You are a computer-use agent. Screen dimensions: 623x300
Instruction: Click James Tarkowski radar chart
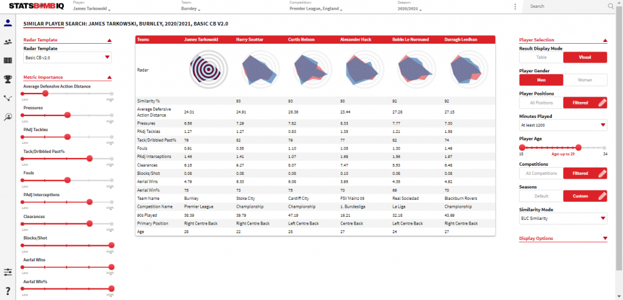pos(209,70)
